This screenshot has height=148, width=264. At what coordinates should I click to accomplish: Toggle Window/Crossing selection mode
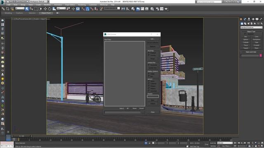[40, 9]
